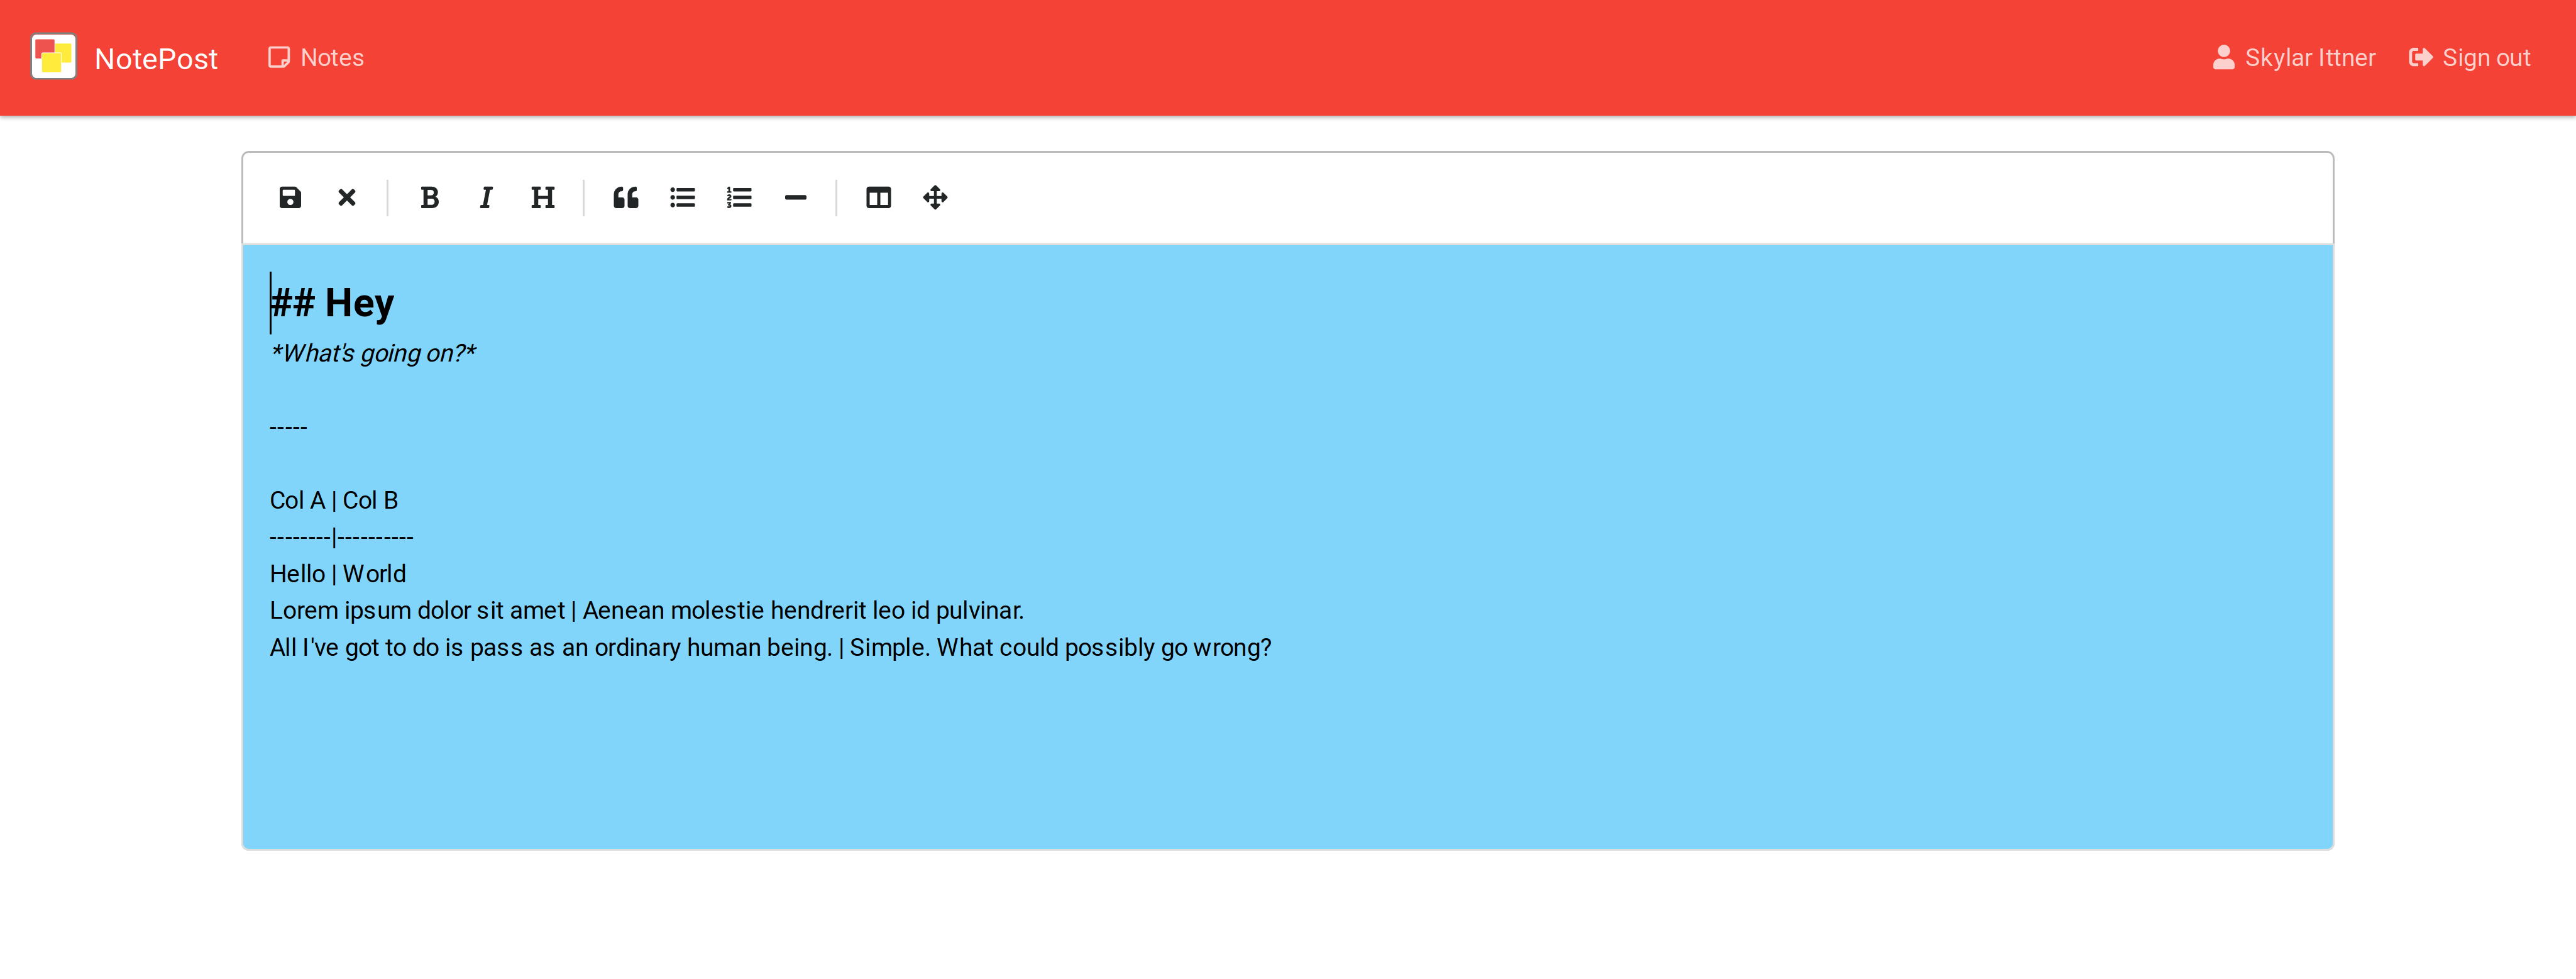Click the table separator dashes line
Viewport: 2576px width, 979px height.
coord(342,537)
